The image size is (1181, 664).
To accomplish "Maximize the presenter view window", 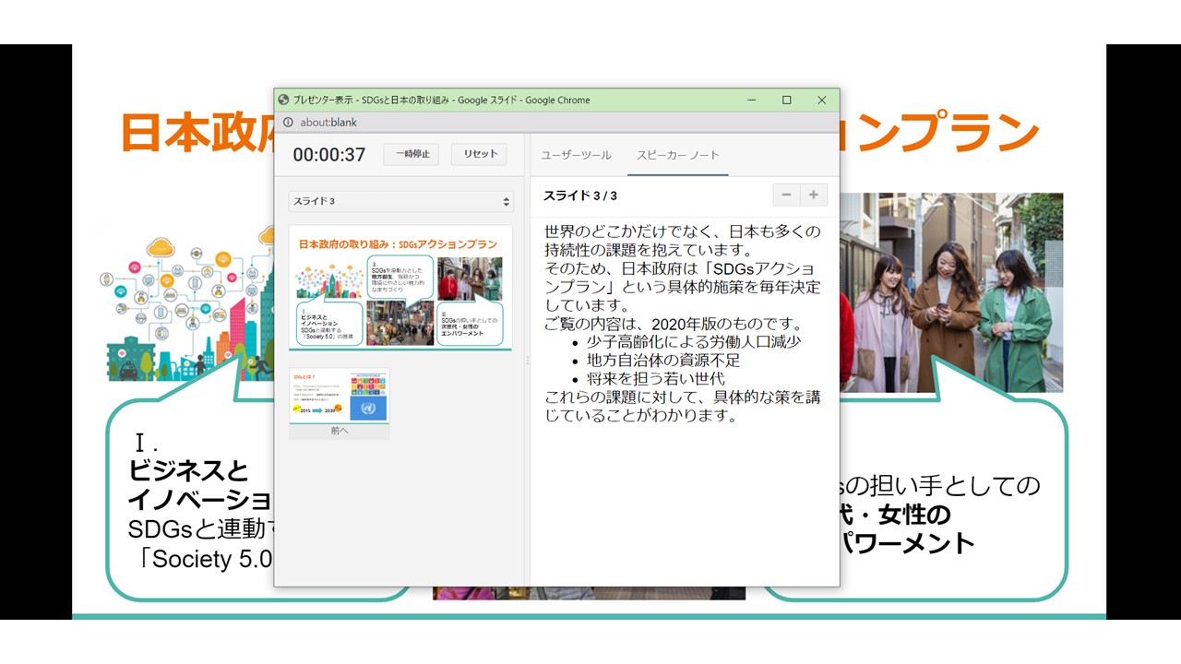I will coord(787,101).
